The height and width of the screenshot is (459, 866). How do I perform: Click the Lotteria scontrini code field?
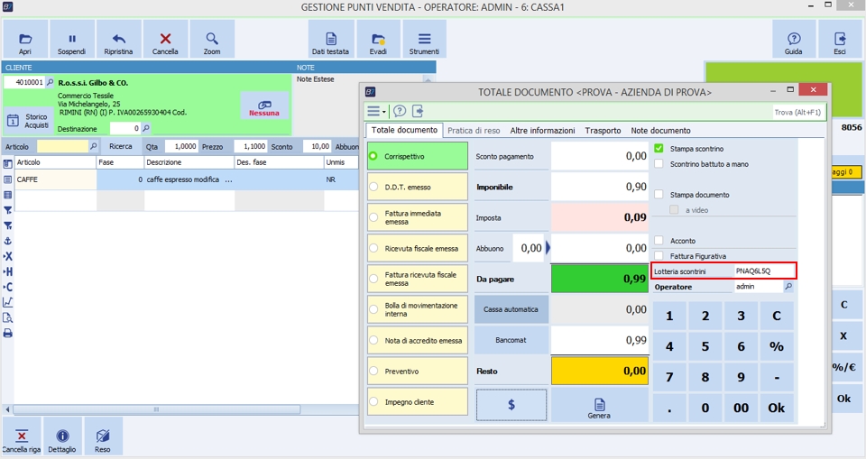click(763, 271)
